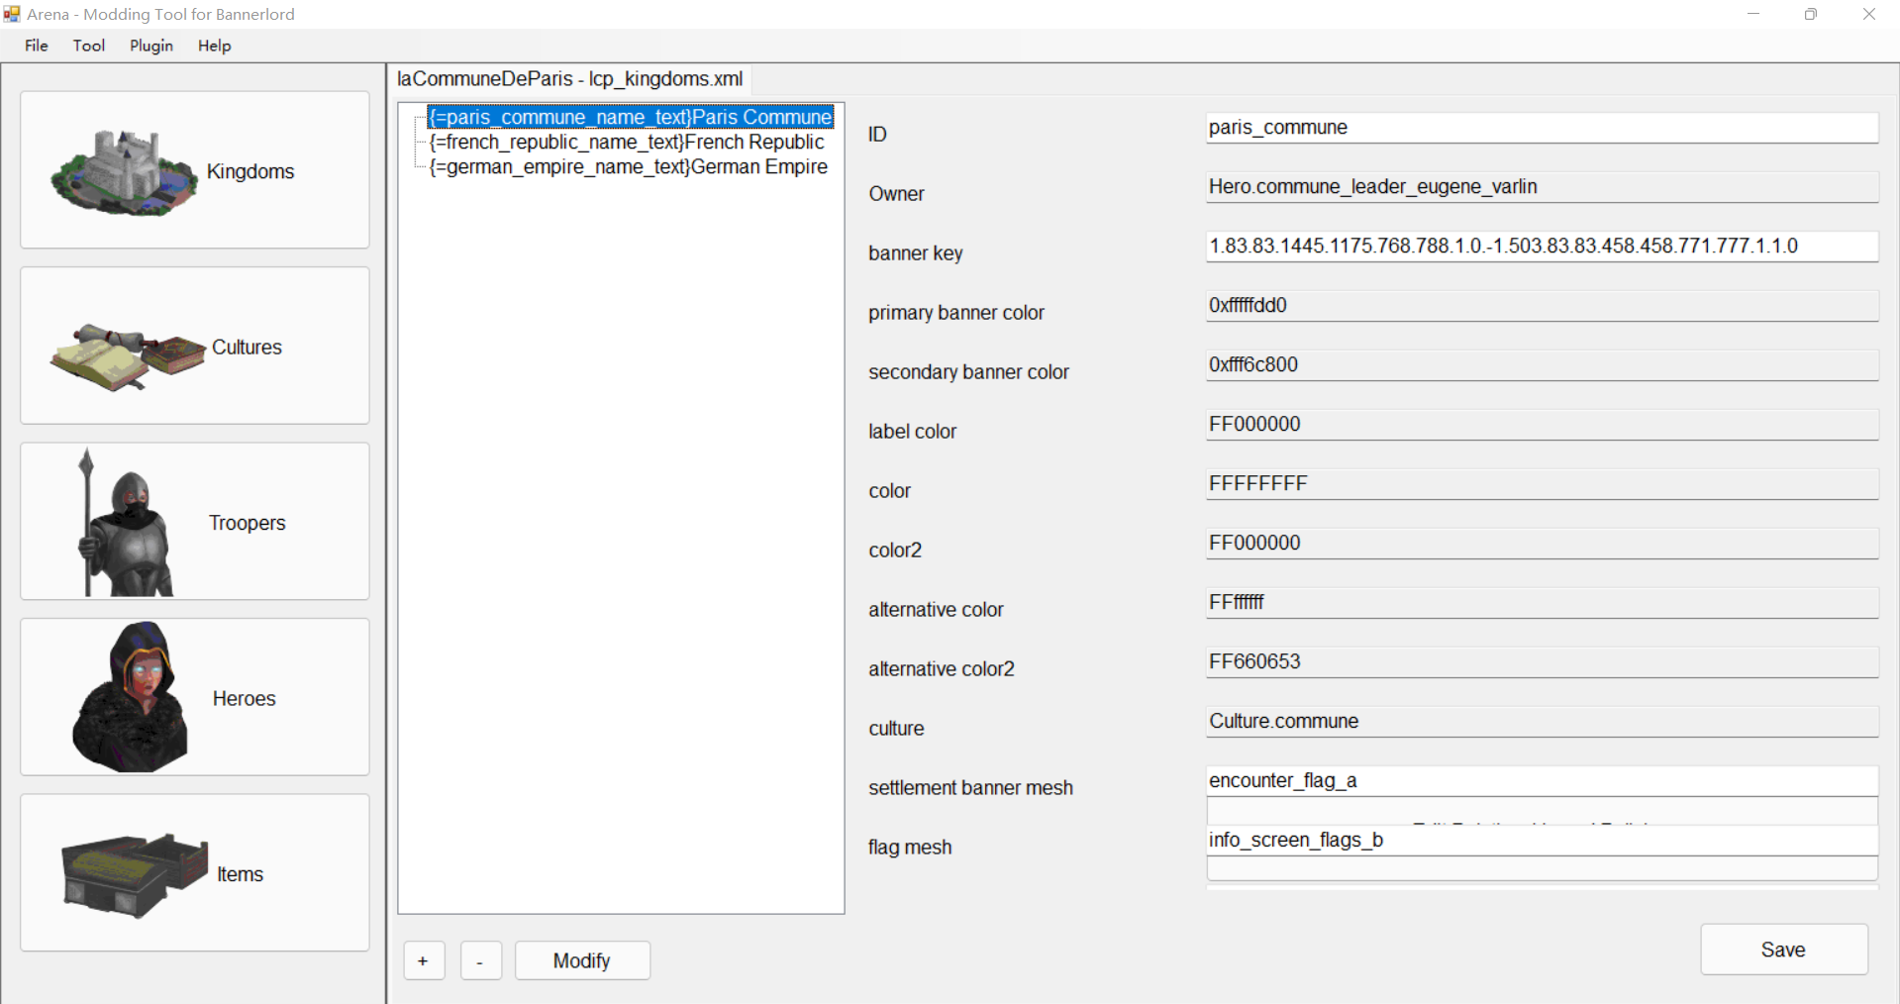Click the alternative color2 field FF660653
The image size is (1900, 1004).
tap(1542, 662)
